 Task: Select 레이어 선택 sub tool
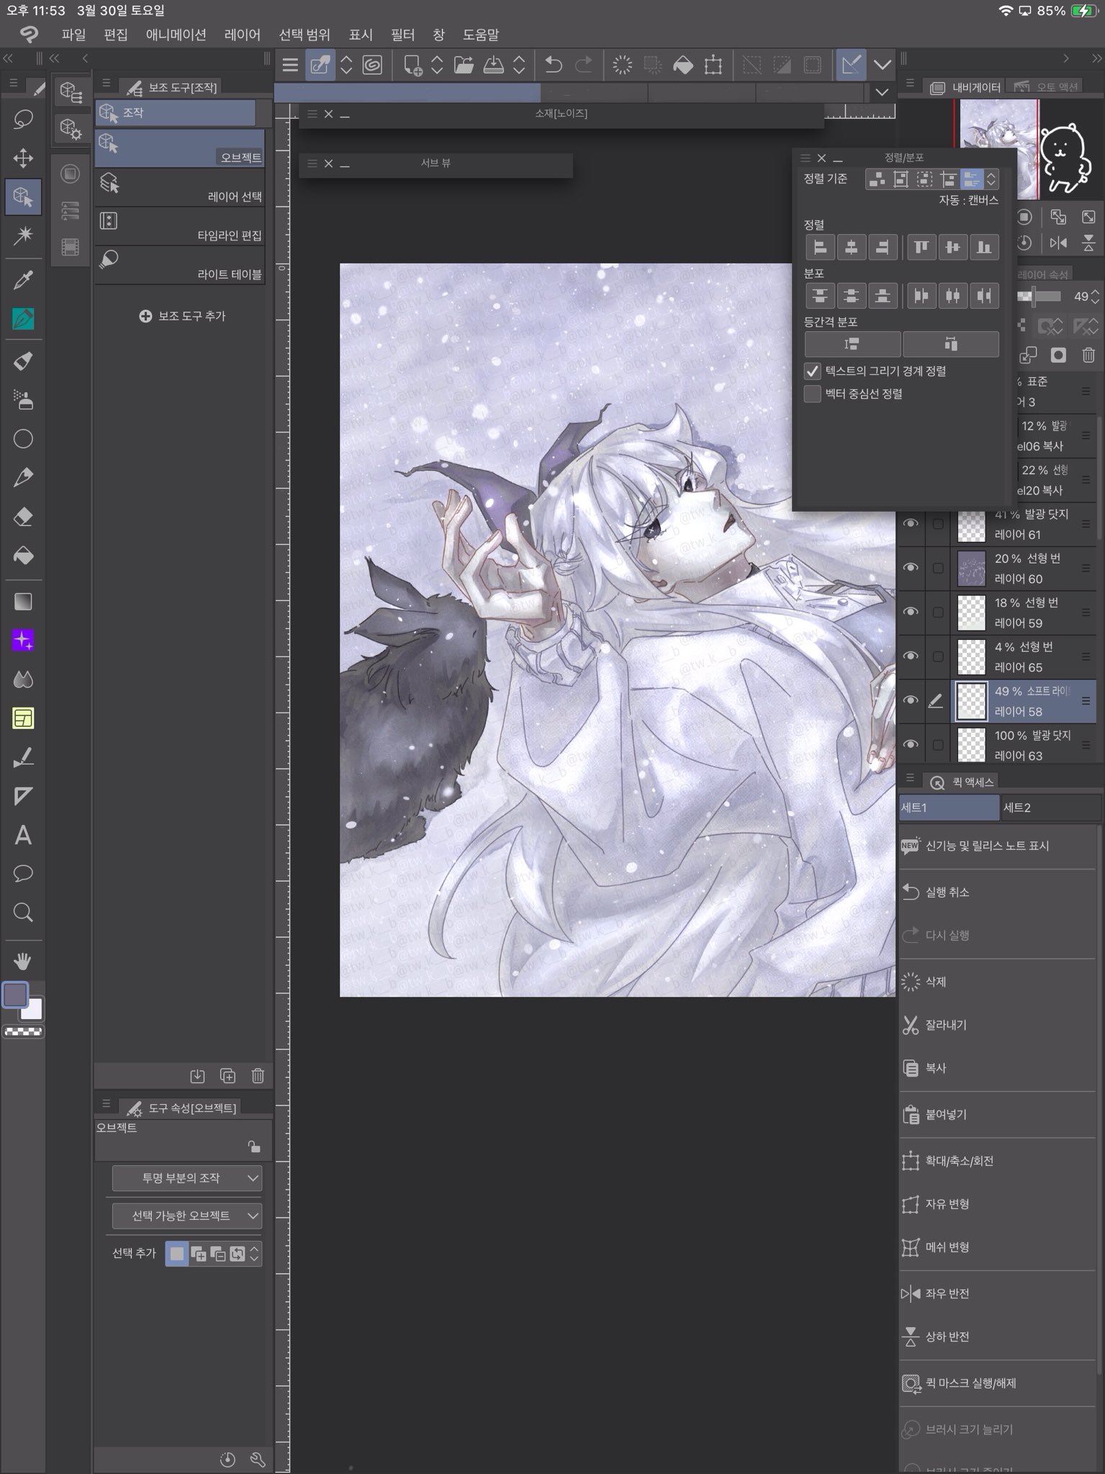tap(180, 188)
